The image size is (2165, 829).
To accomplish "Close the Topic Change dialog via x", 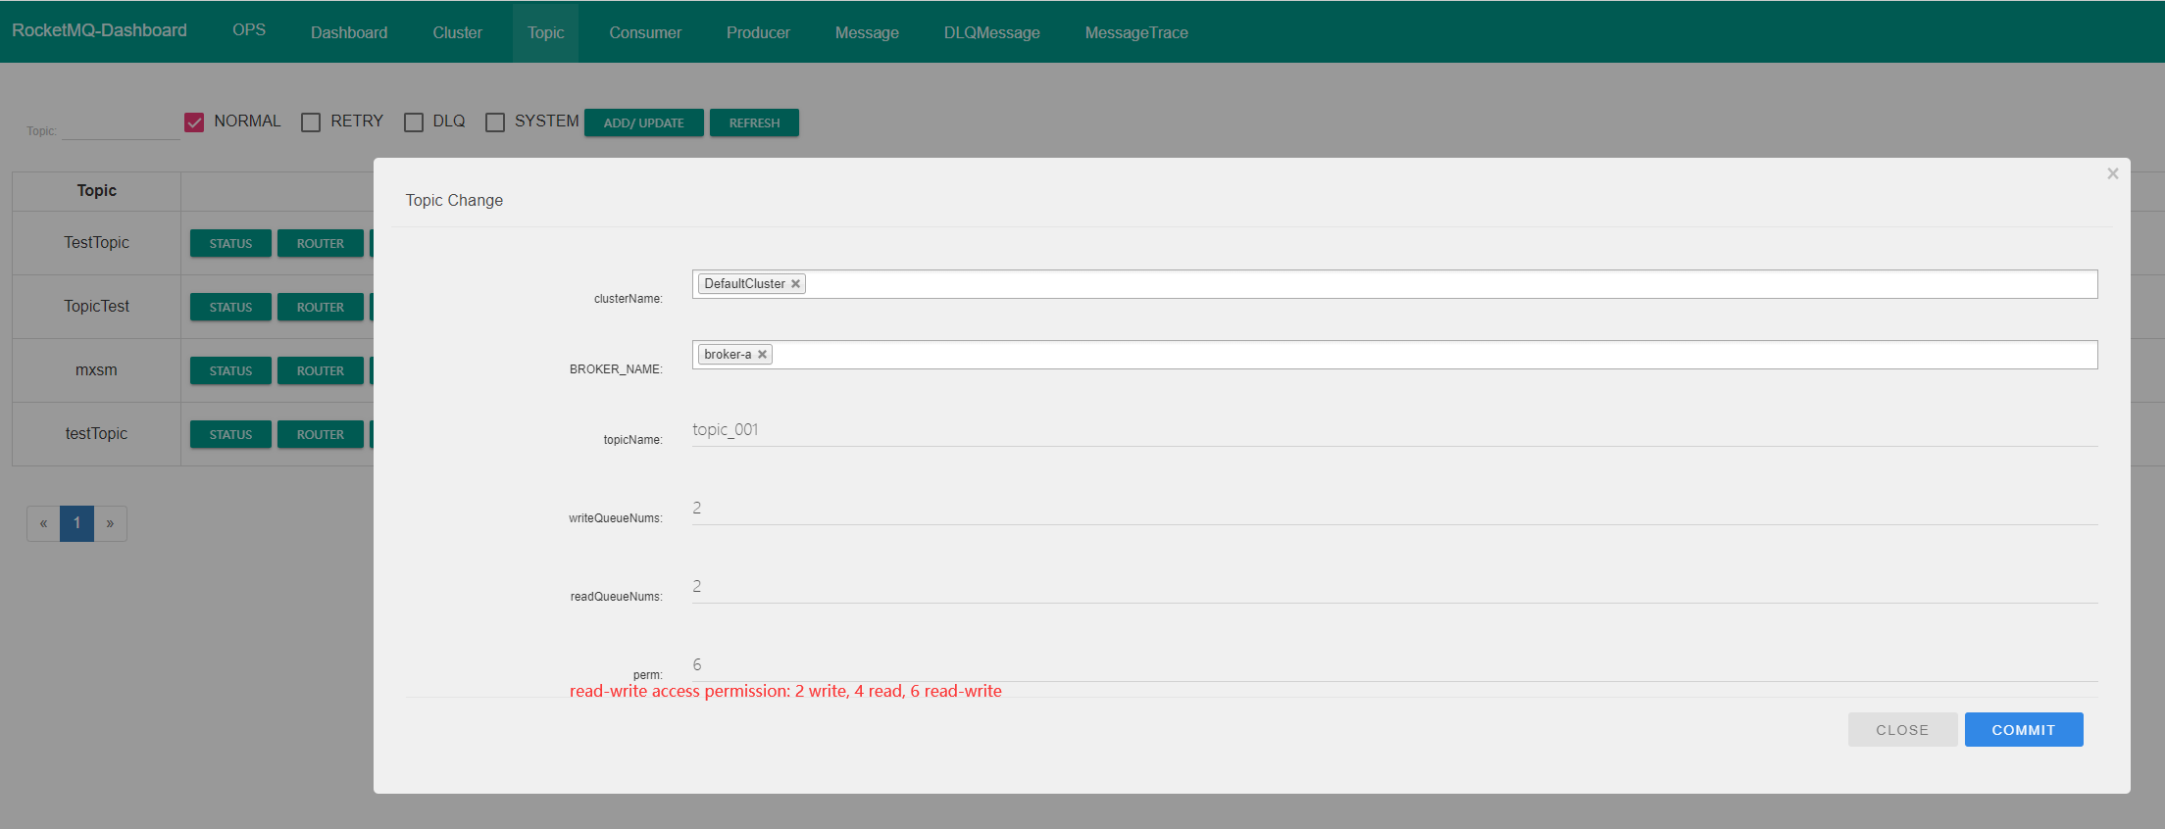I will 2112,173.
